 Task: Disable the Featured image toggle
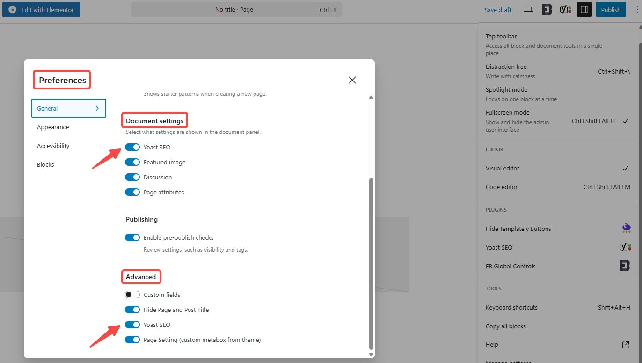[132, 162]
